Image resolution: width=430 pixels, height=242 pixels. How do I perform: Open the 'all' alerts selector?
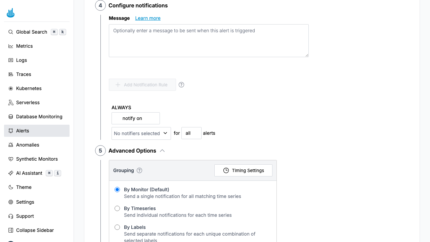pyautogui.click(x=191, y=133)
